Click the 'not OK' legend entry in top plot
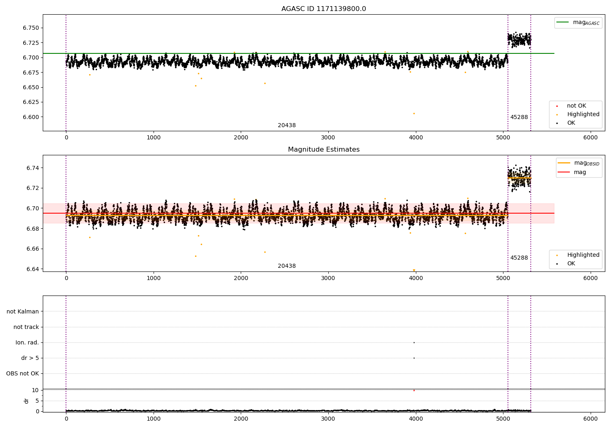The height and width of the screenshot is (428, 611). (571, 106)
